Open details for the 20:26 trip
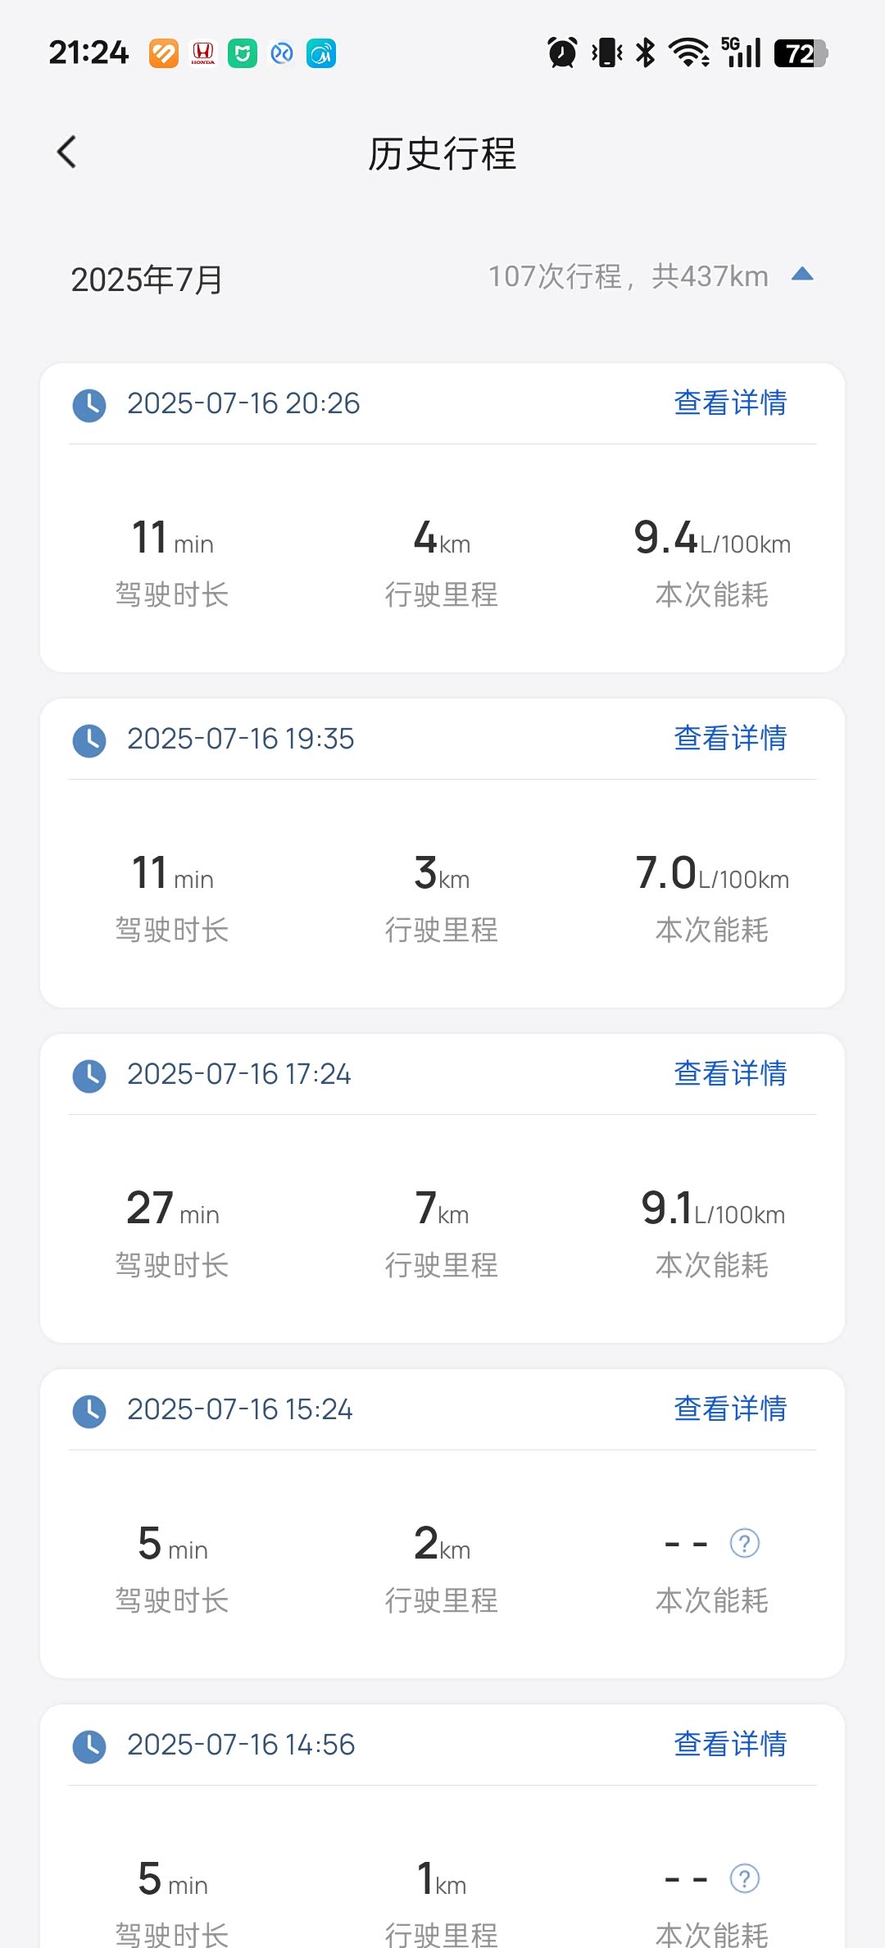 pos(729,403)
